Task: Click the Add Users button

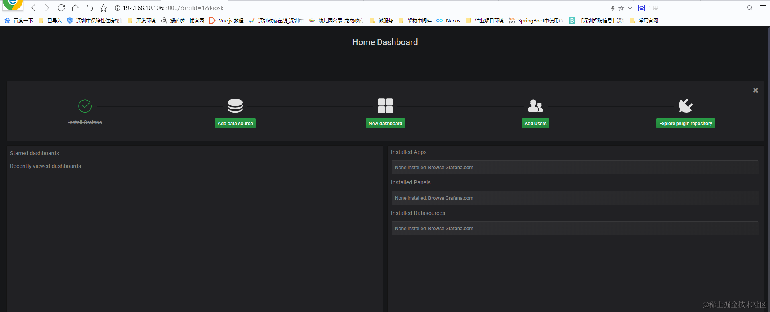Action: (536, 124)
